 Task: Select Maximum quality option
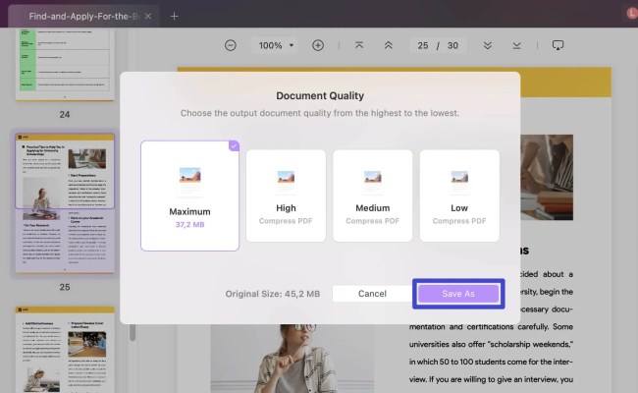[x=190, y=196]
